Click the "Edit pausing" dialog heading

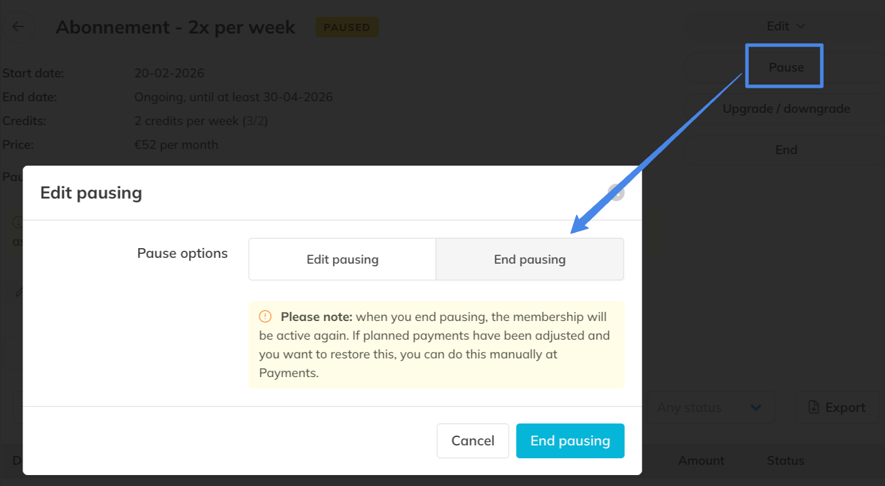click(91, 193)
